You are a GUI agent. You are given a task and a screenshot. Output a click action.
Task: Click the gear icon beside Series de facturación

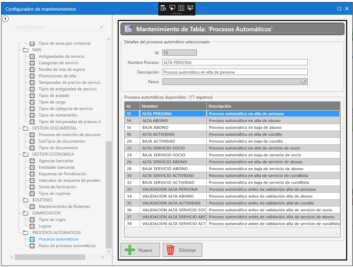(32, 187)
